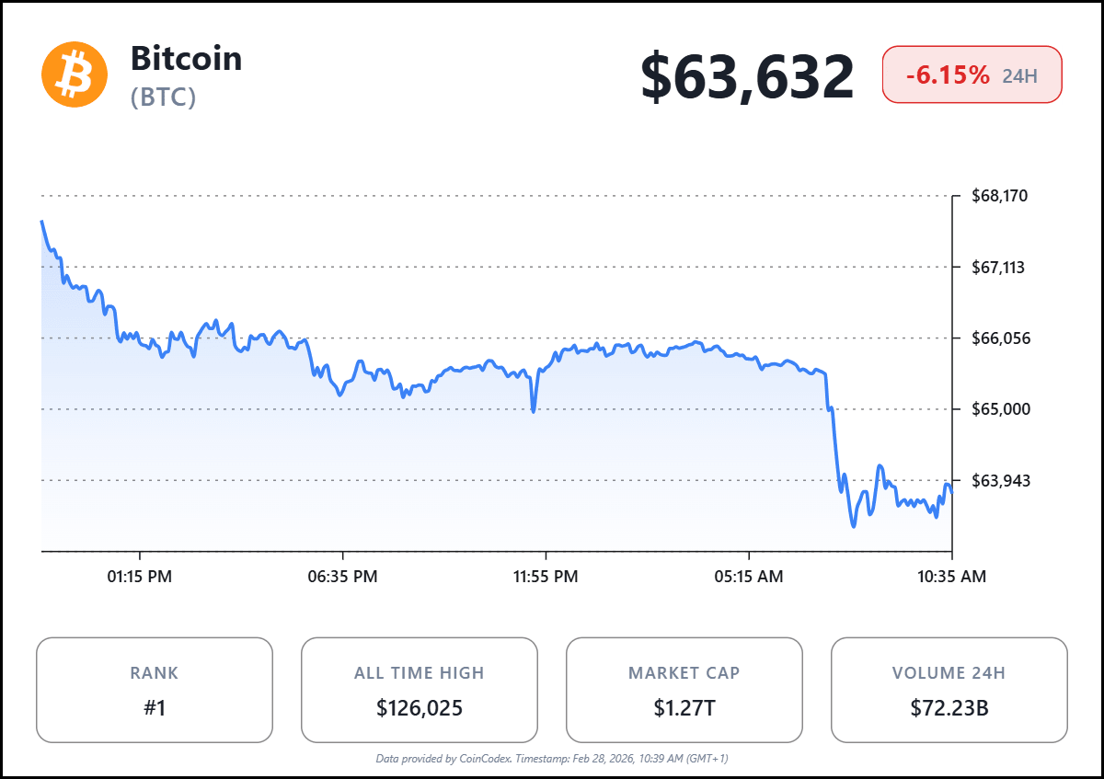This screenshot has height=779, width=1104.
Task: Click the 01:15 PM time marker
Action: coord(140,577)
